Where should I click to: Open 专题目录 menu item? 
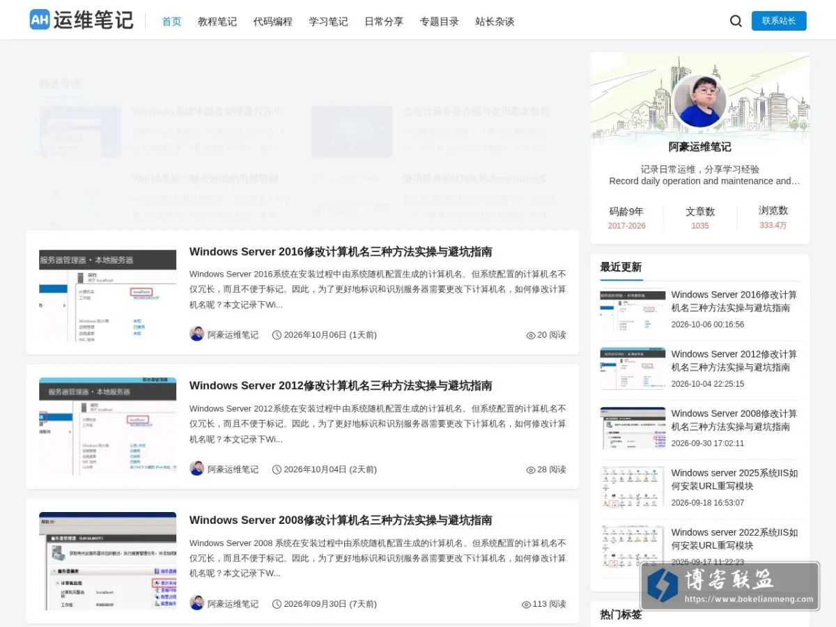[x=440, y=22]
